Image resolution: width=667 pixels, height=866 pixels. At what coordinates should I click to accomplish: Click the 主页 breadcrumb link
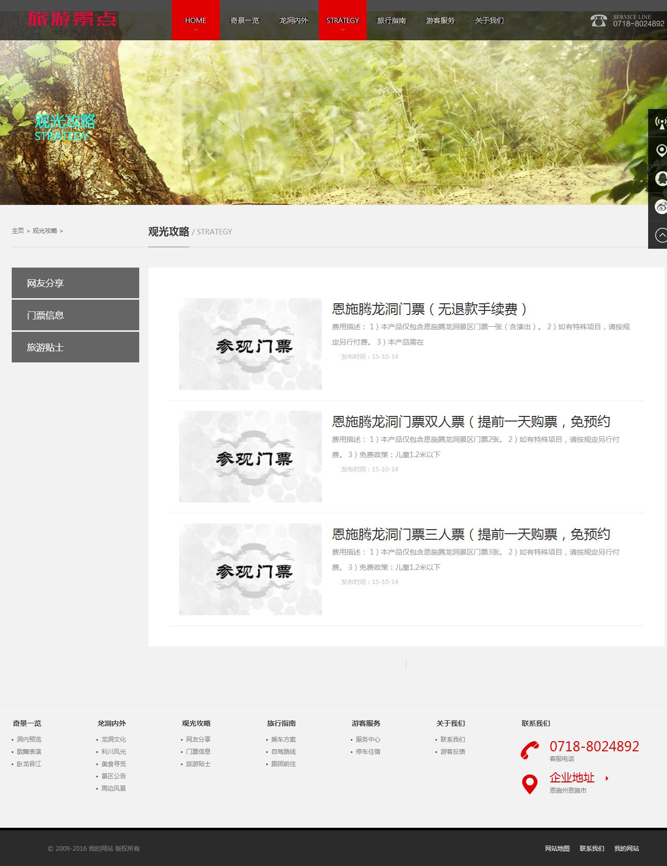(18, 231)
